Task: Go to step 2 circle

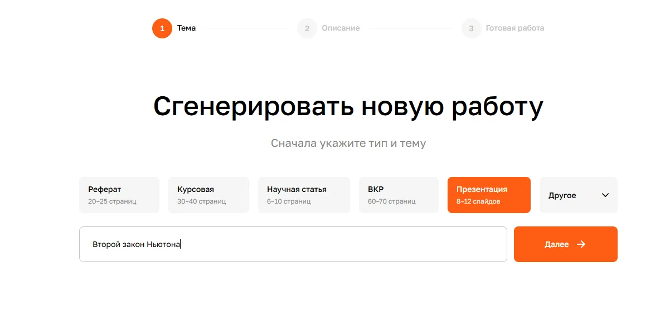Action: [307, 28]
